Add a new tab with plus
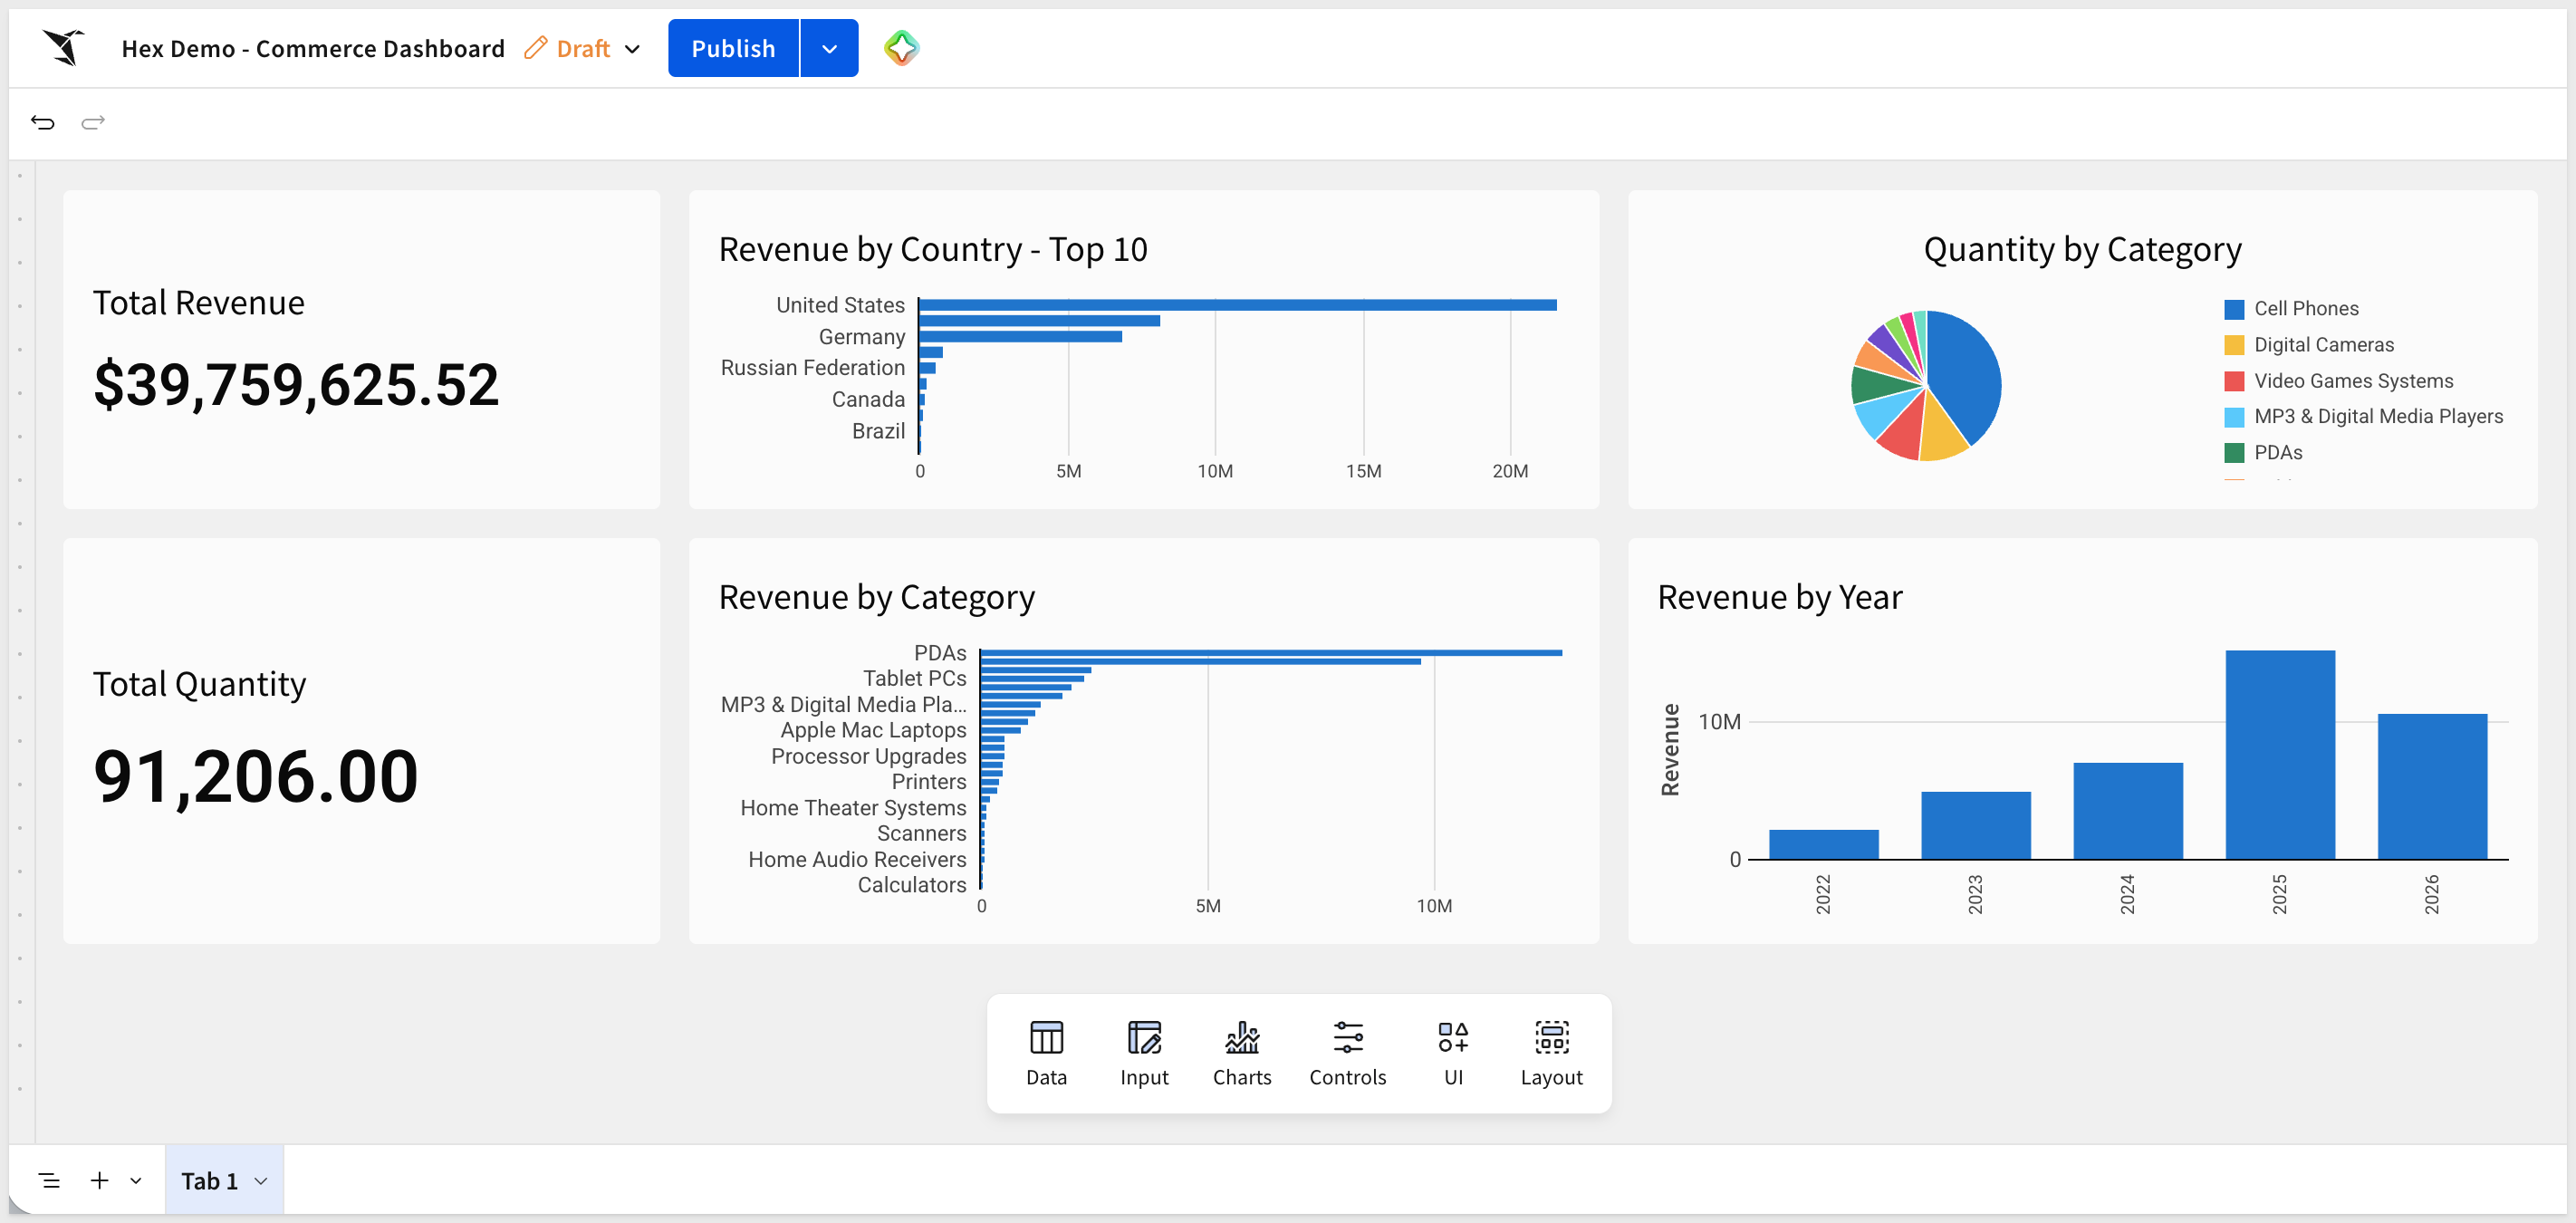The image size is (2576, 1223). pos(99,1180)
